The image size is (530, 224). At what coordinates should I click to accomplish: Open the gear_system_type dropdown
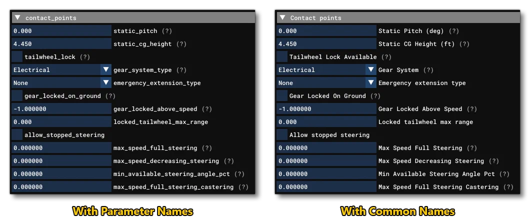pyautogui.click(x=61, y=70)
